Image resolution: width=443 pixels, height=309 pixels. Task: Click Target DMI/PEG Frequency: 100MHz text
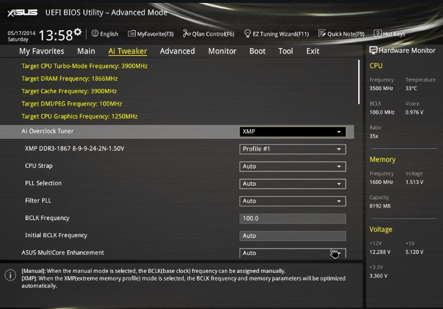coord(72,104)
